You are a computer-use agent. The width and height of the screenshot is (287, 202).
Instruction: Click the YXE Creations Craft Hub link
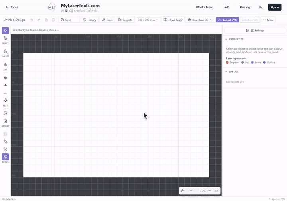coord(83,10)
